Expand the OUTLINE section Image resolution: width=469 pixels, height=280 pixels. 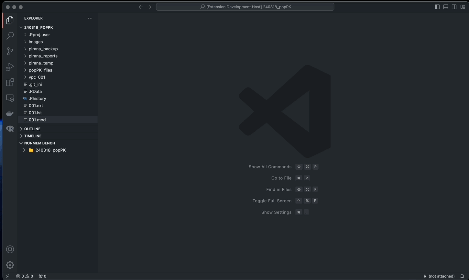tap(58, 129)
